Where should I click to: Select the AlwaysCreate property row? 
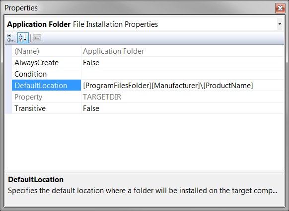148,63
